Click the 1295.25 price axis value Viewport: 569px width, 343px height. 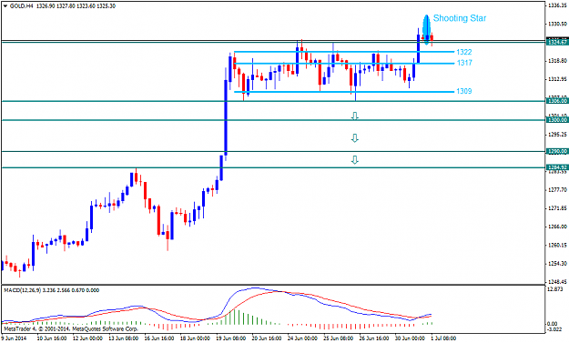click(558, 135)
